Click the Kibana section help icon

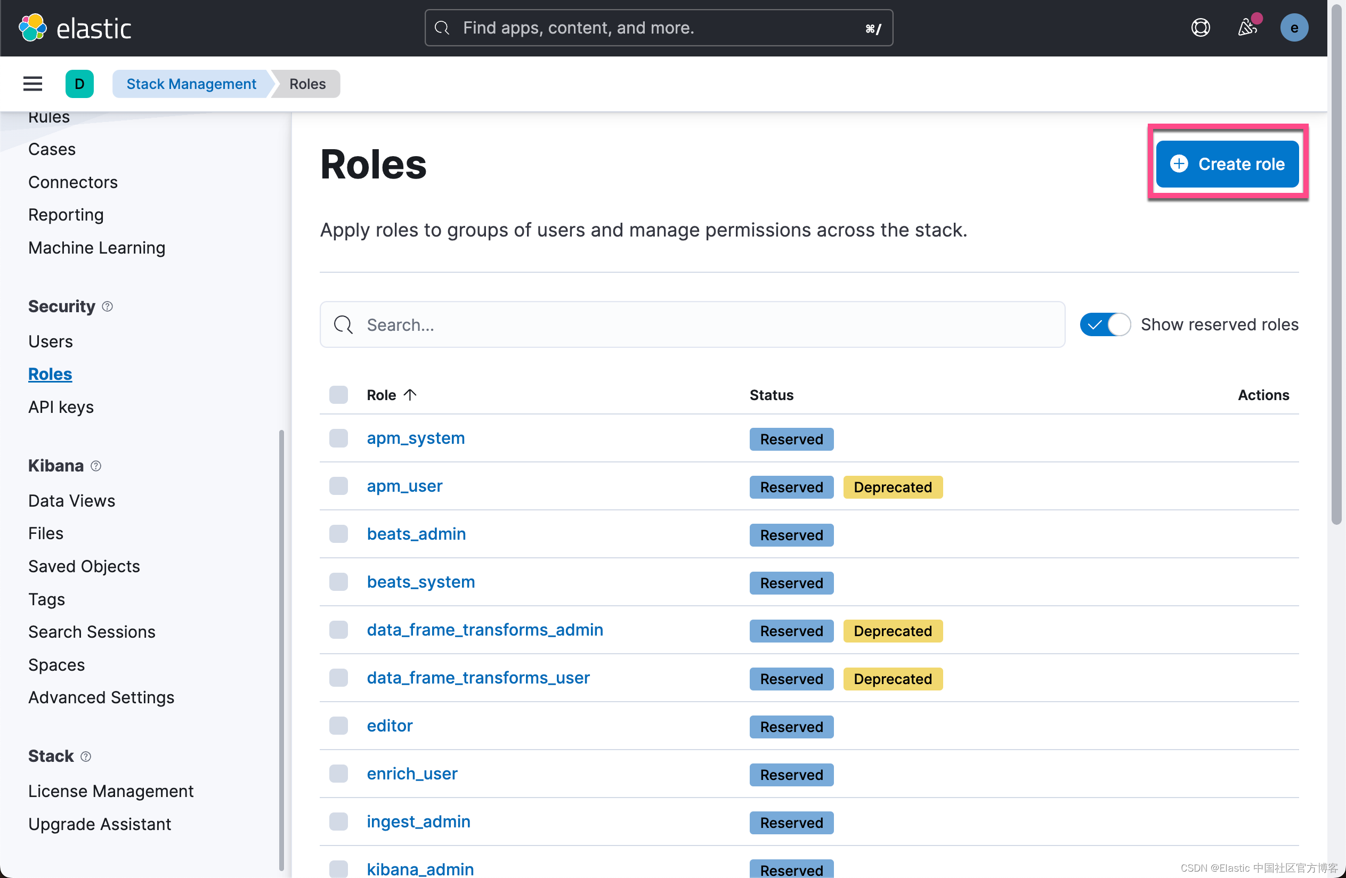pos(96,466)
